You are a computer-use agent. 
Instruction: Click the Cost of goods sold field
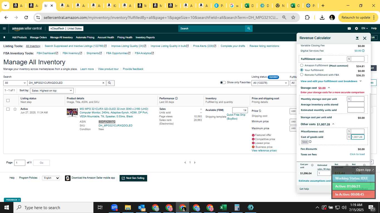(358, 137)
